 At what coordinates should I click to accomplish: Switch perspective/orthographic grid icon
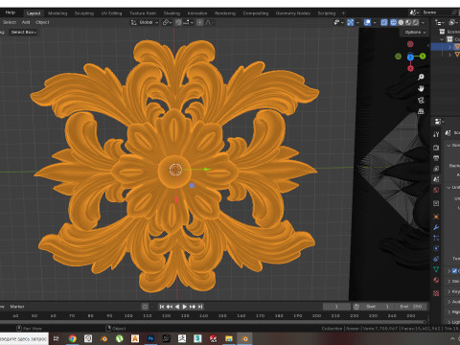pos(421,111)
